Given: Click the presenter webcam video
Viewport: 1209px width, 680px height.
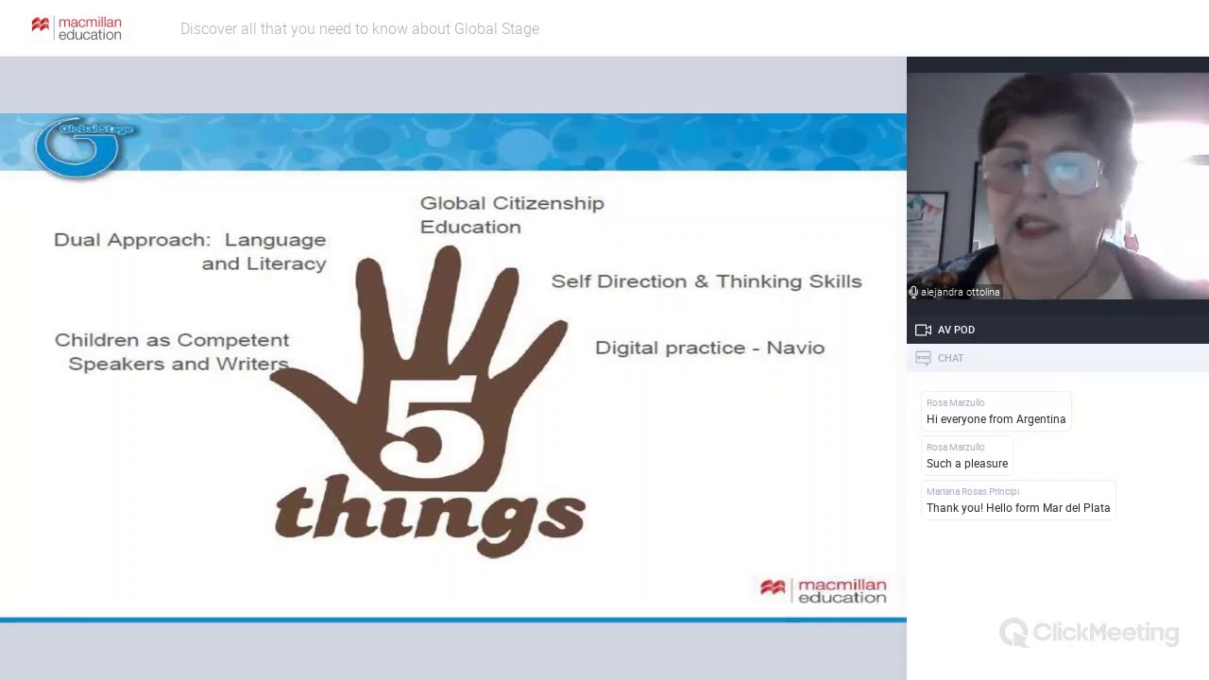Looking at the screenshot, I should pos(1058,186).
